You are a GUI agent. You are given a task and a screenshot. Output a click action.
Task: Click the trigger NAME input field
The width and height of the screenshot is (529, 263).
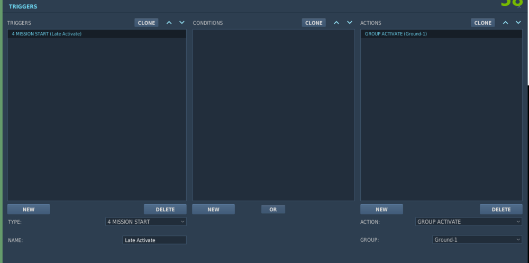click(154, 240)
